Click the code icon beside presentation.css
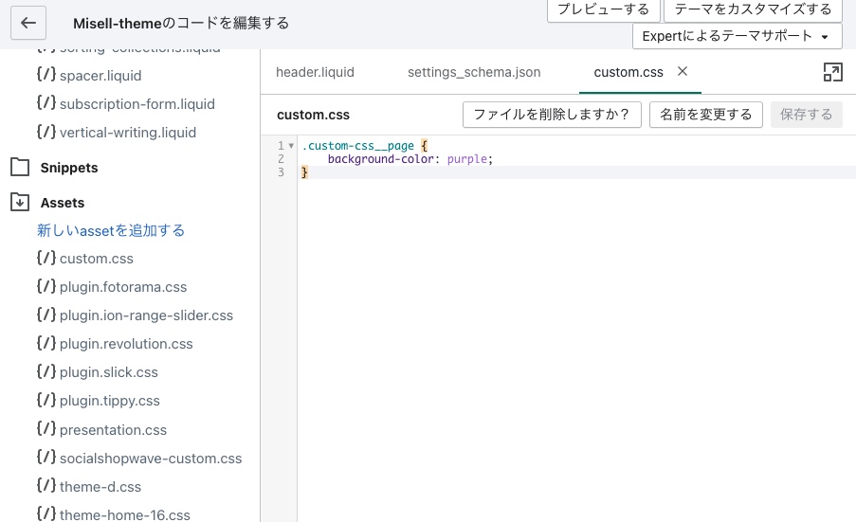 [46, 428]
